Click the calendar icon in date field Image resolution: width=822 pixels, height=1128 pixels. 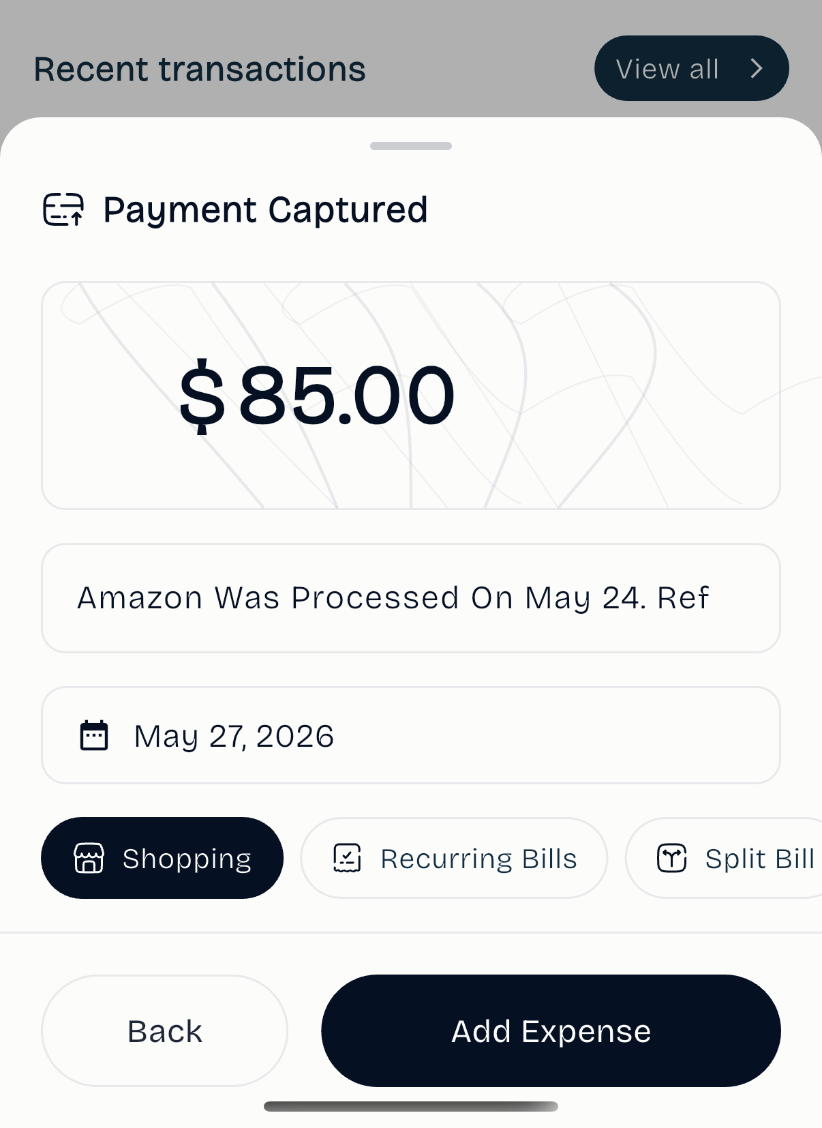[94, 735]
